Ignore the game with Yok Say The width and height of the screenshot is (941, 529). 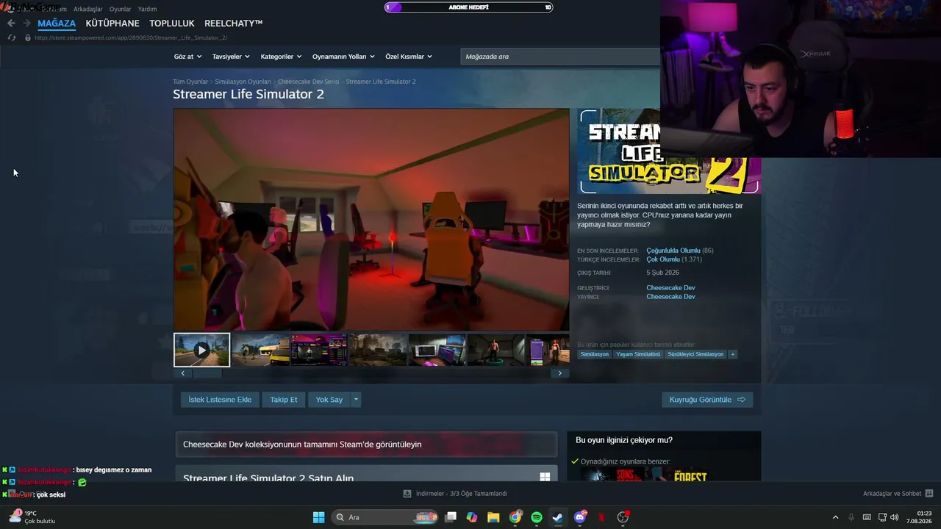[x=329, y=400]
